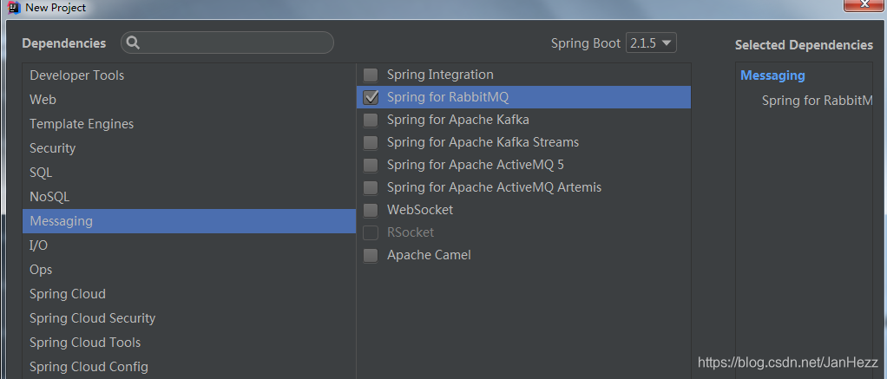Open the Template Engines category

point(189,124)
